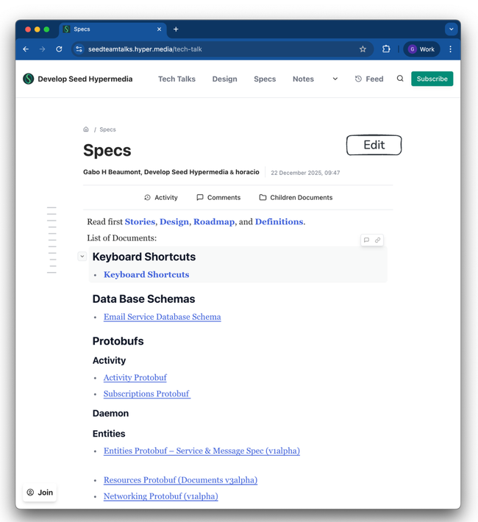Click the comment icon beside Keyboard Shortcuts heading
478x522 pixels.
[366, 240]
